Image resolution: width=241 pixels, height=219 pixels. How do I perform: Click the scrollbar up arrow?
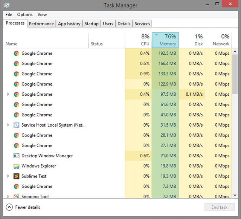[235, 52]
